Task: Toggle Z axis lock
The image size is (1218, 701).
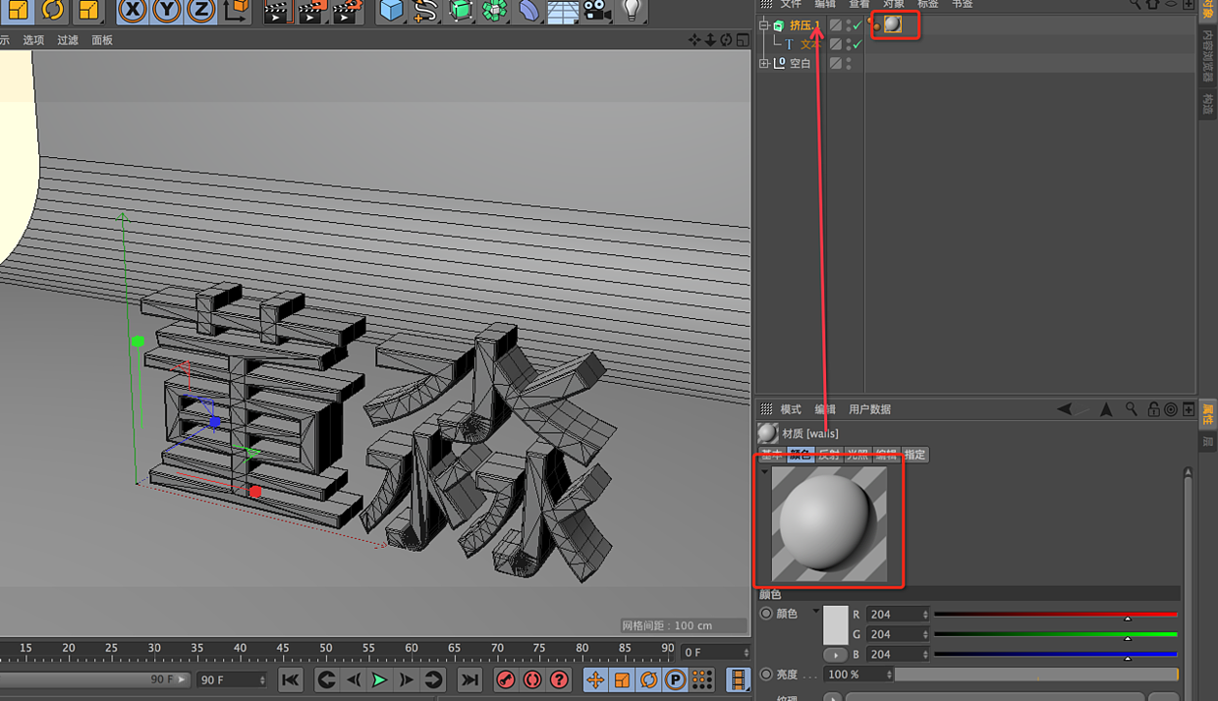Action: (200, 11)
